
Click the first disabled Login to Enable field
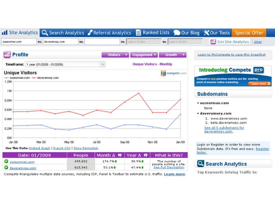coord(144,42)
